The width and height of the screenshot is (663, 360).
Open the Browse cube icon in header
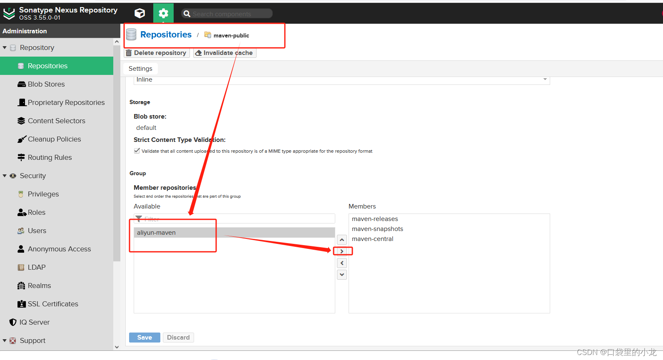[x=140, y=13]
